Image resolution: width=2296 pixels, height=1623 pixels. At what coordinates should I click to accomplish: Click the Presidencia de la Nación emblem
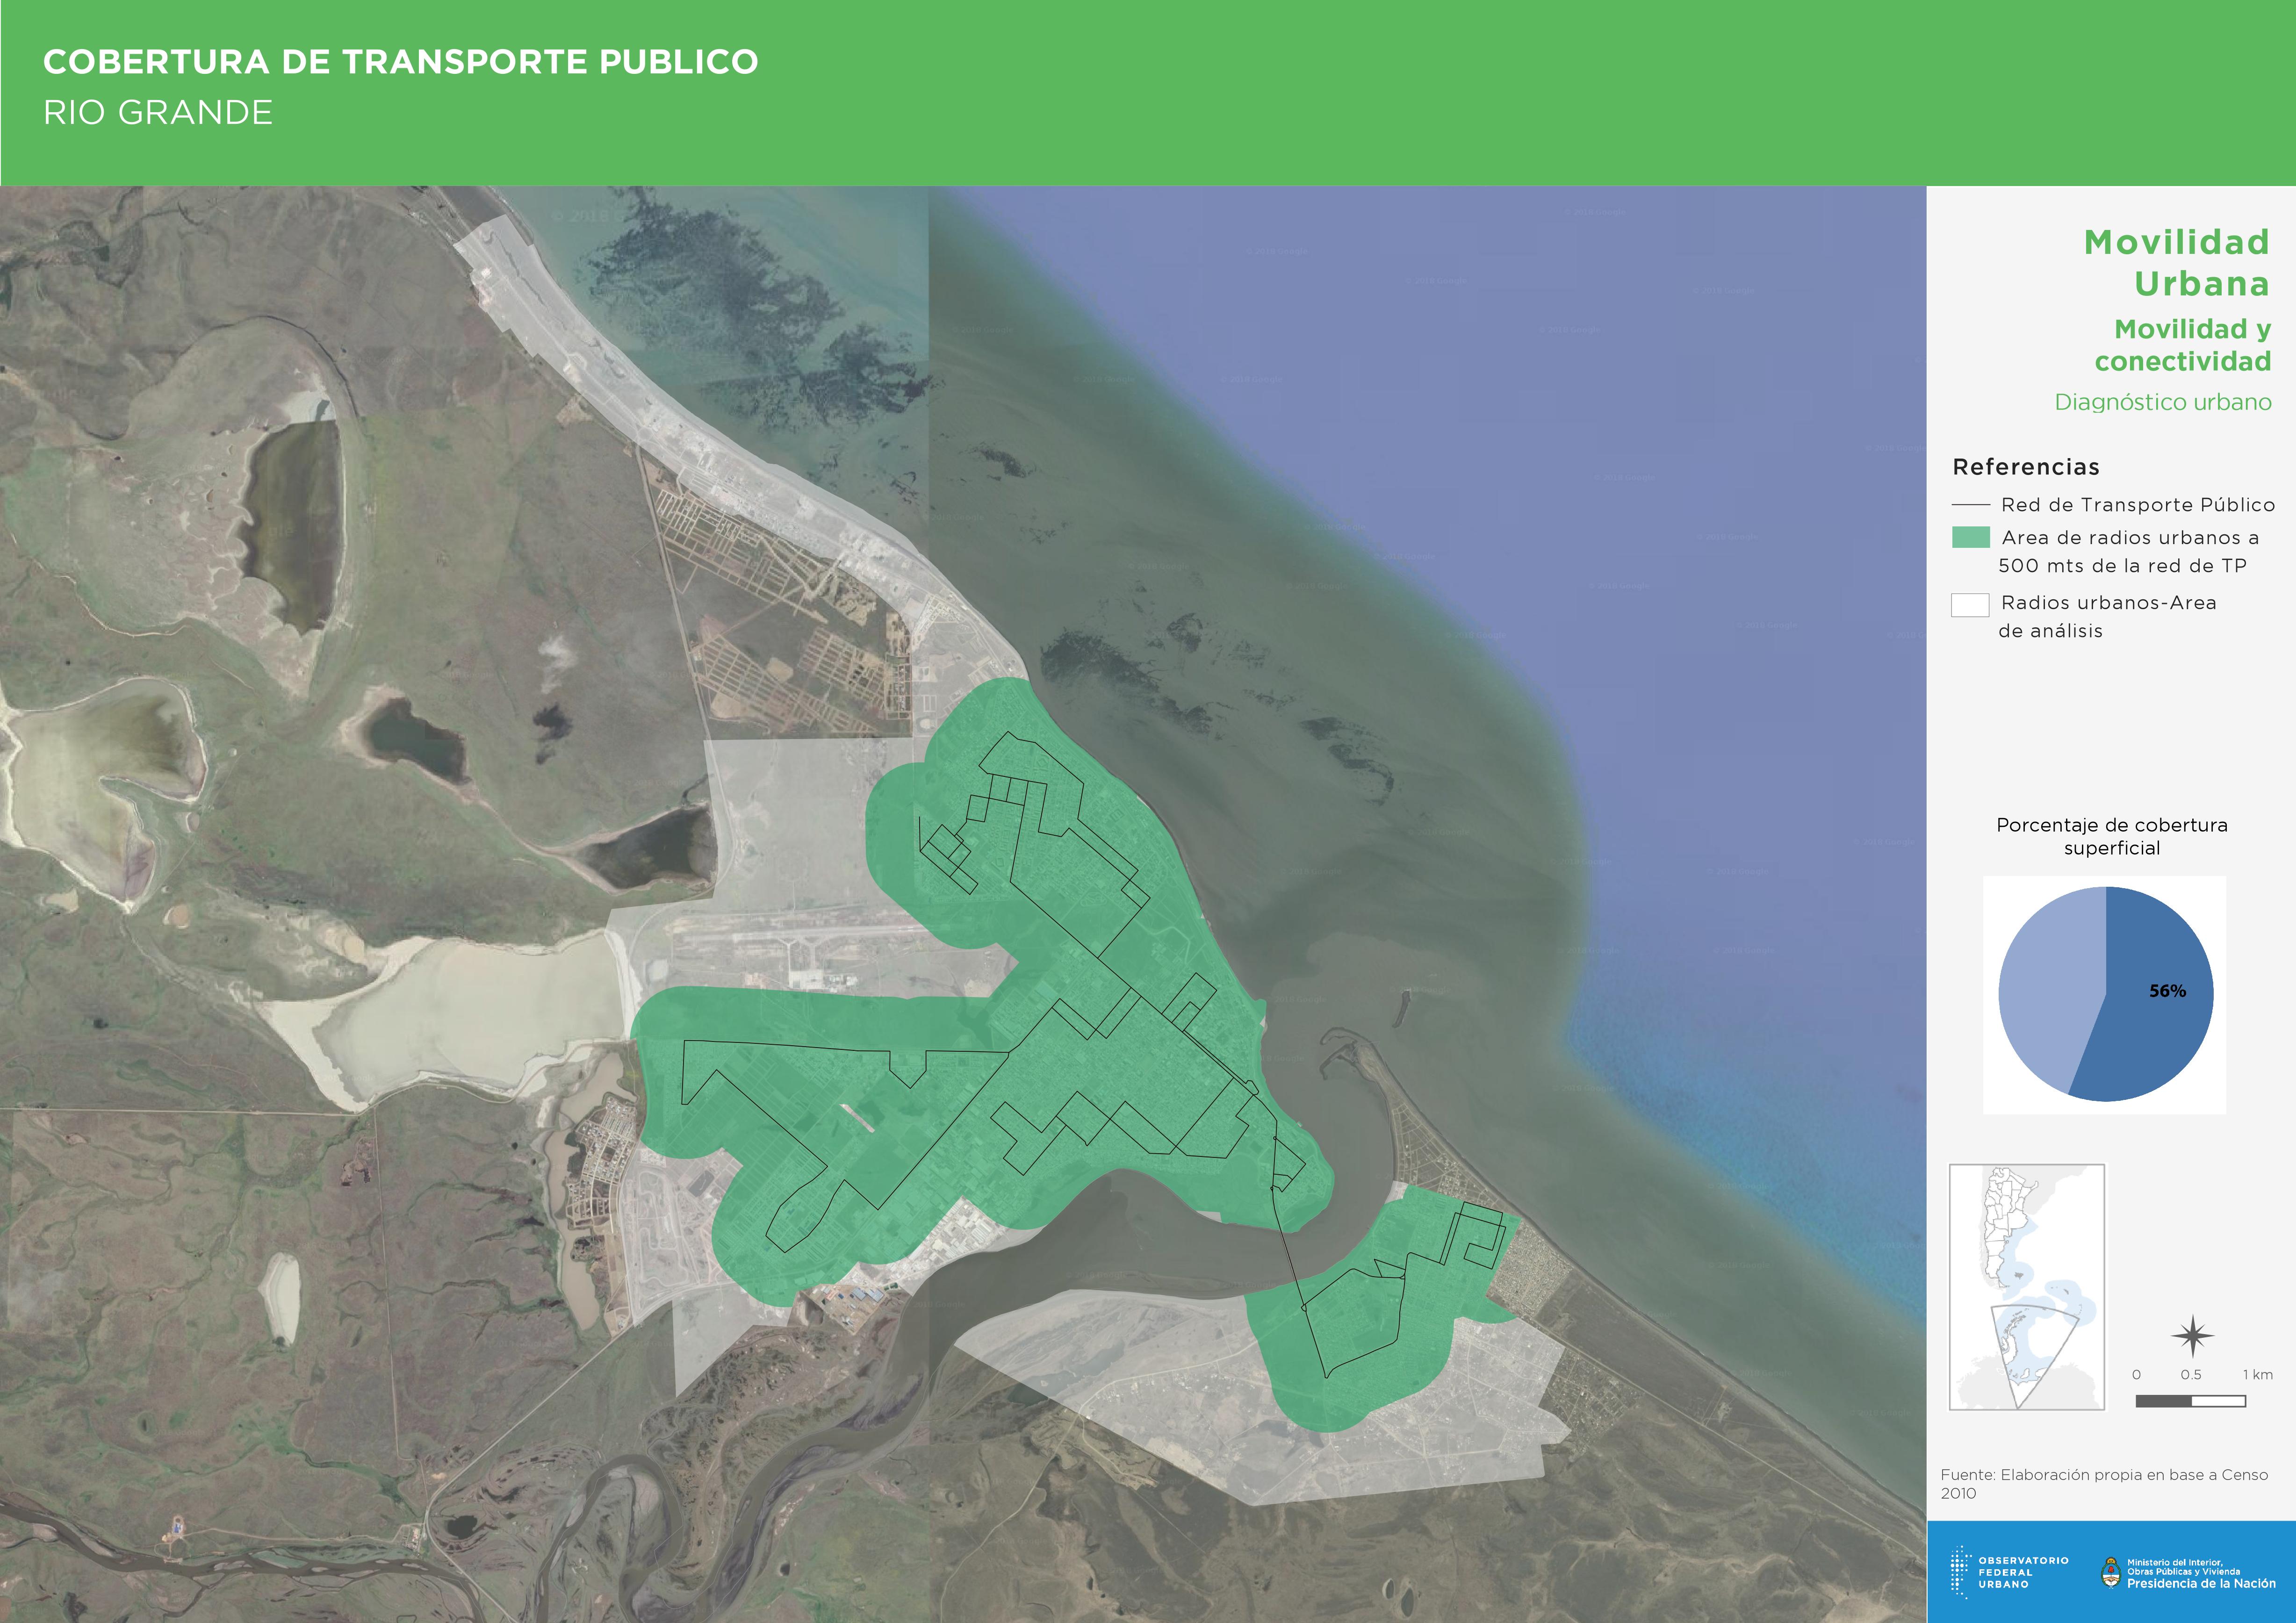tap(2110, 1573)
